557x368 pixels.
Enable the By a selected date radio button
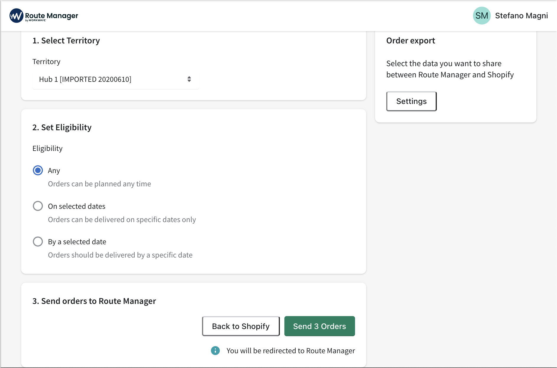coord(38,242)
